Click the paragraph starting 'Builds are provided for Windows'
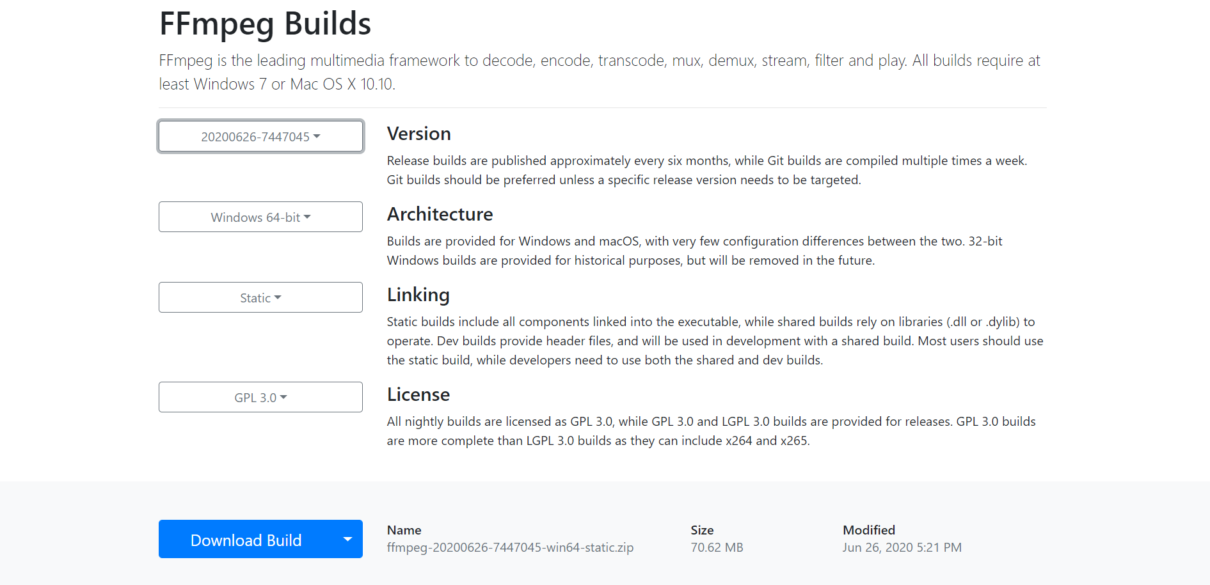Screen dimensions: 1210x585 [x=694, y=251]
